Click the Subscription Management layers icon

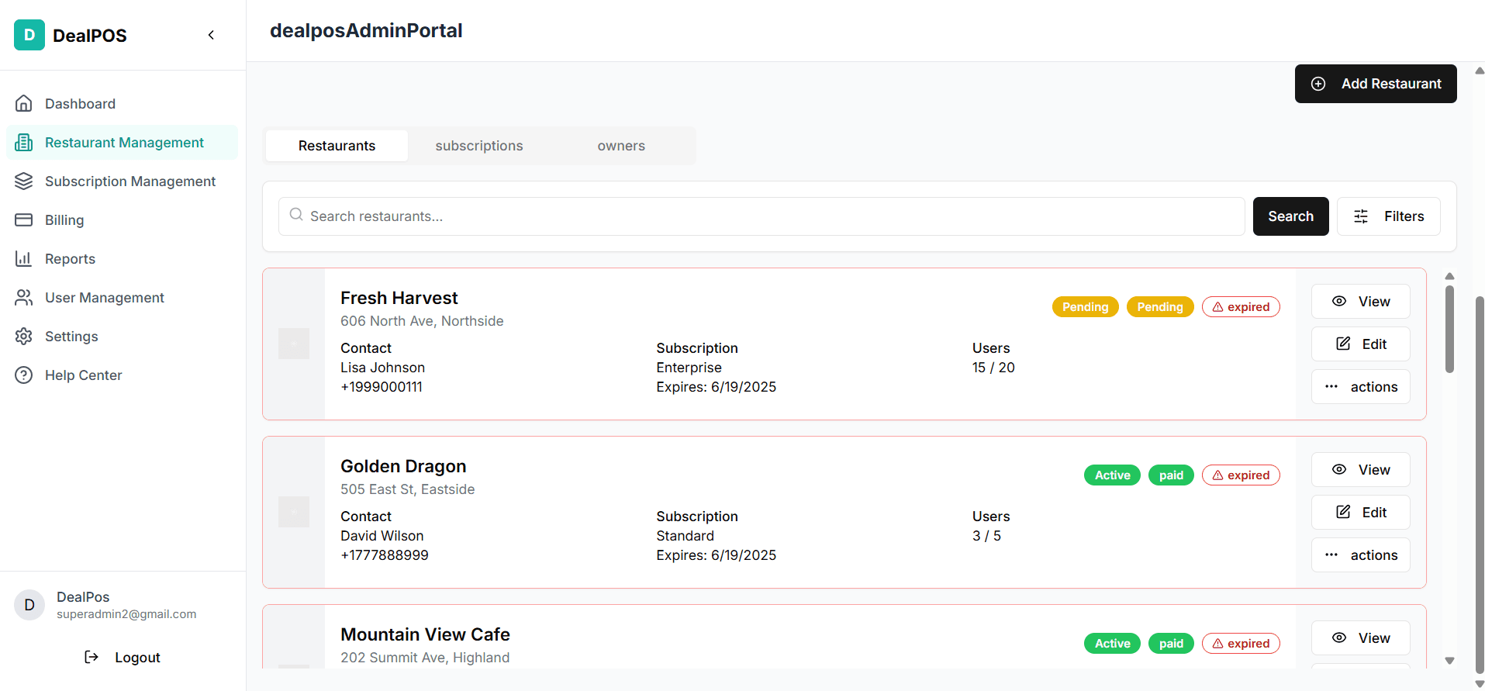pos(24,181)
